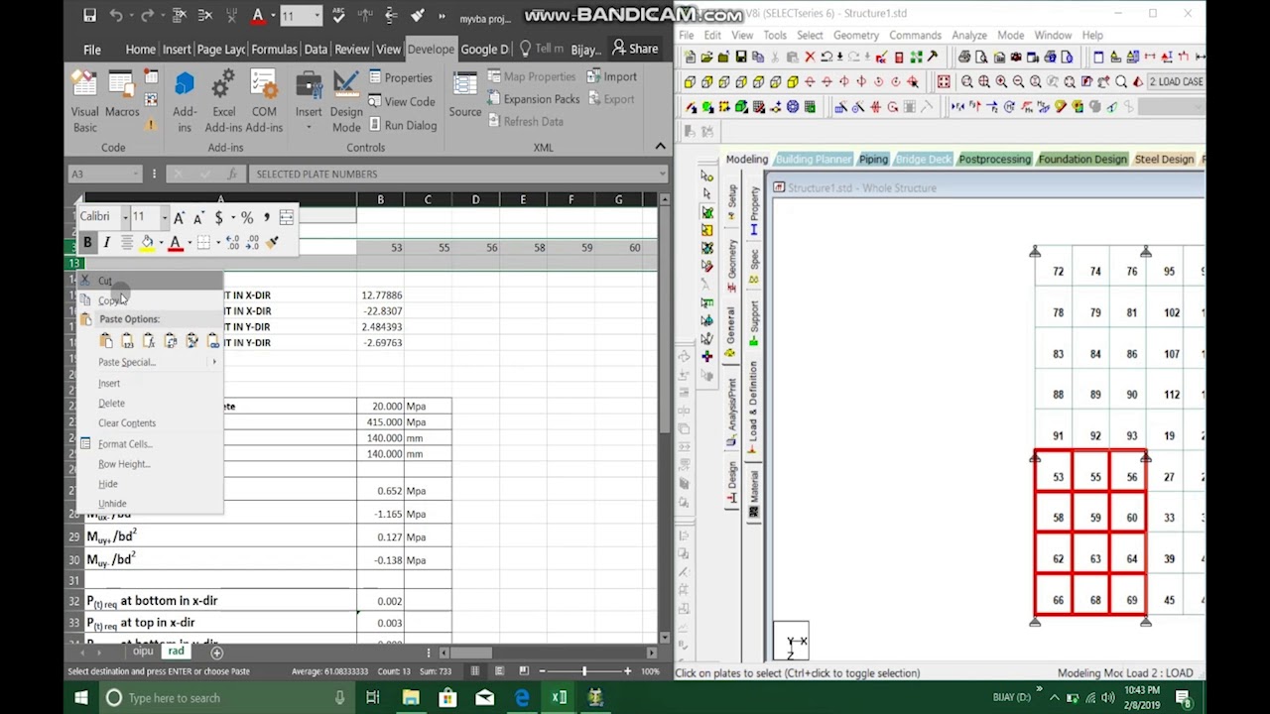Select plate 84 in the structure

[x=1095, y=354]
